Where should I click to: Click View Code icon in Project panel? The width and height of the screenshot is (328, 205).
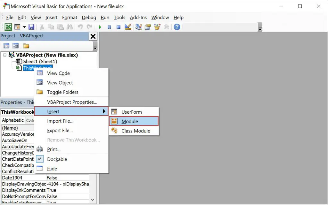[6, 46]
